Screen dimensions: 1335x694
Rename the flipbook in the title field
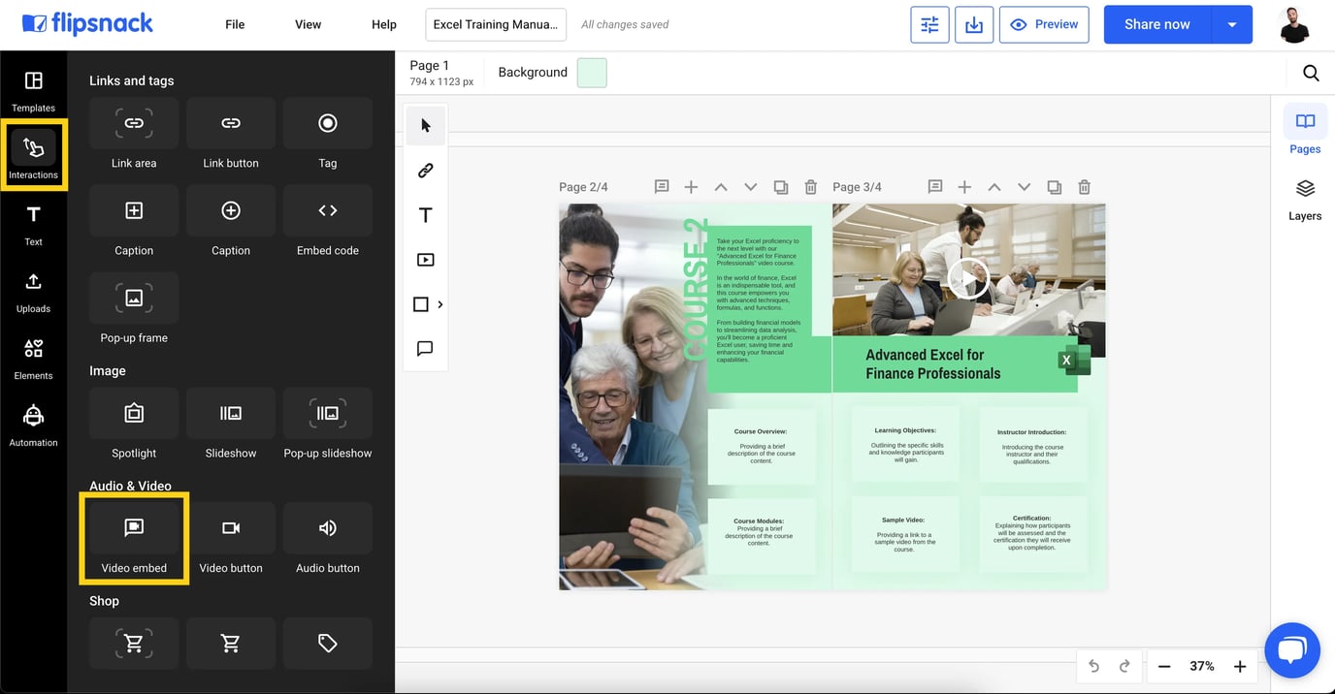click(x=496, y=24)
